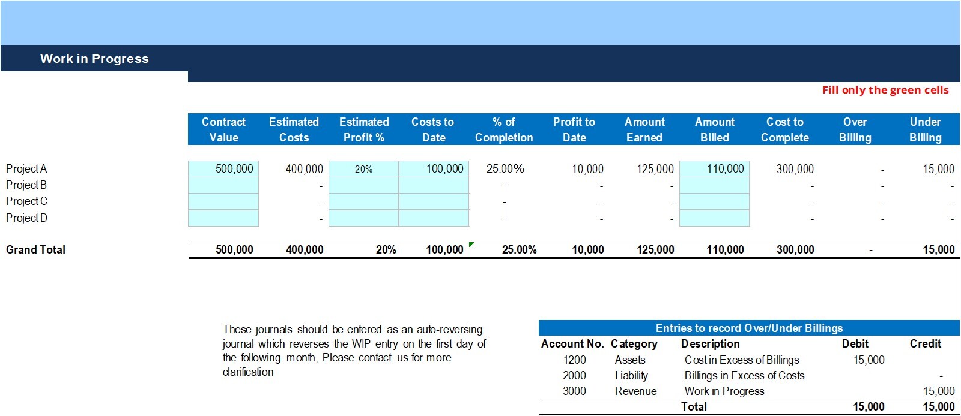
Task: Click Project C Estimated Profit % cell
Action: click(364, 201)
